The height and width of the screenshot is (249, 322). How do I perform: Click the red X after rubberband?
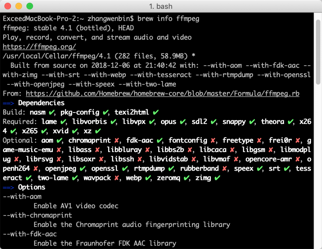point(225,169)
